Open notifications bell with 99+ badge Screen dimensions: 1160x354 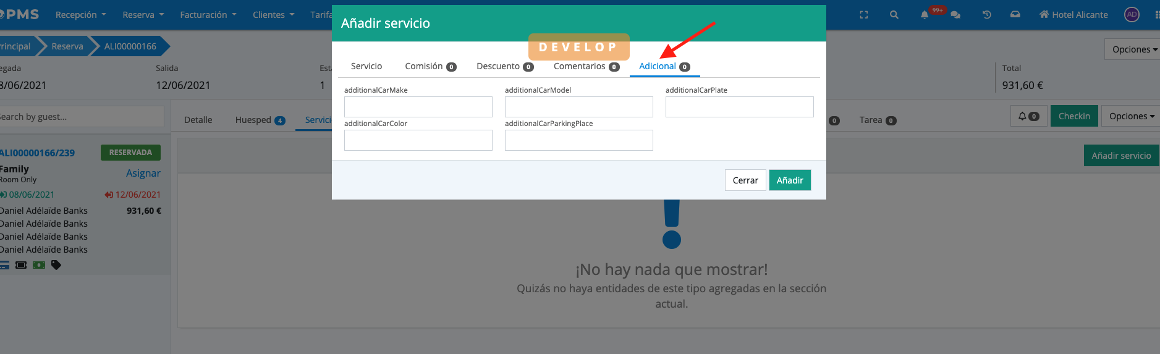[x=925, y=15]
